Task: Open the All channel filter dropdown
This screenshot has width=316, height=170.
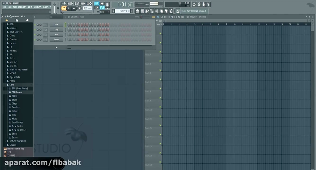Action: click(56, 17)
